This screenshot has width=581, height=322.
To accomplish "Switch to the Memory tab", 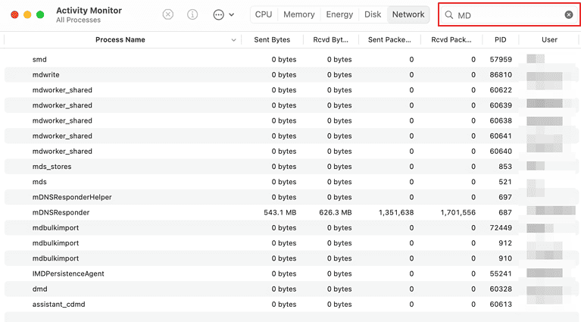I will (298, 14).
